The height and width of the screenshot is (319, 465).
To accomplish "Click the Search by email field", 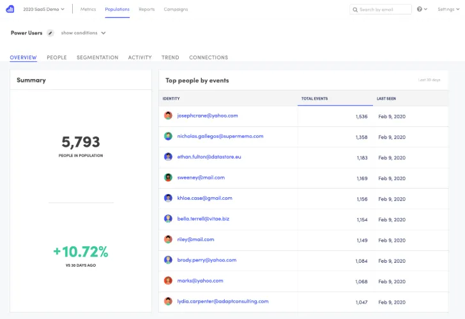I will pyautogui.click(x=383, y=10).
